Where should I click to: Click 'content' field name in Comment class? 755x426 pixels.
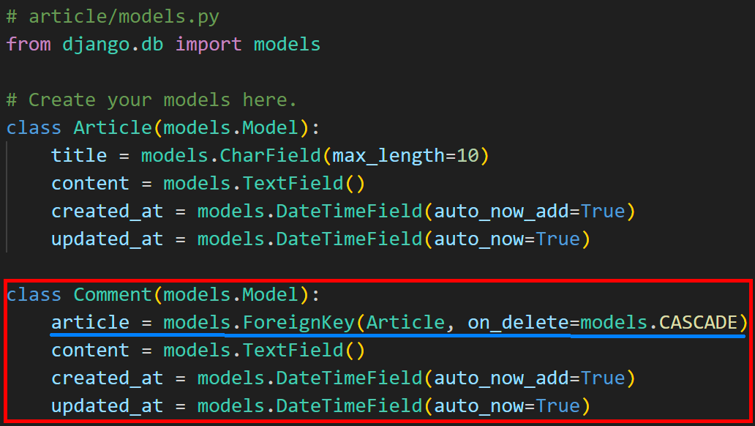tap(90, 351)
